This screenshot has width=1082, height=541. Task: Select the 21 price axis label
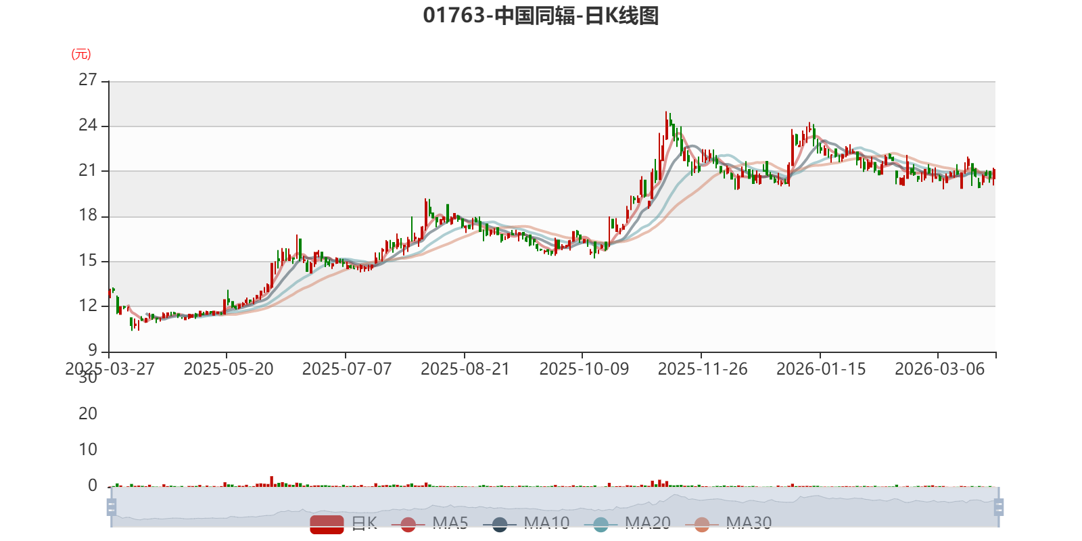click(x=88, y=170)
